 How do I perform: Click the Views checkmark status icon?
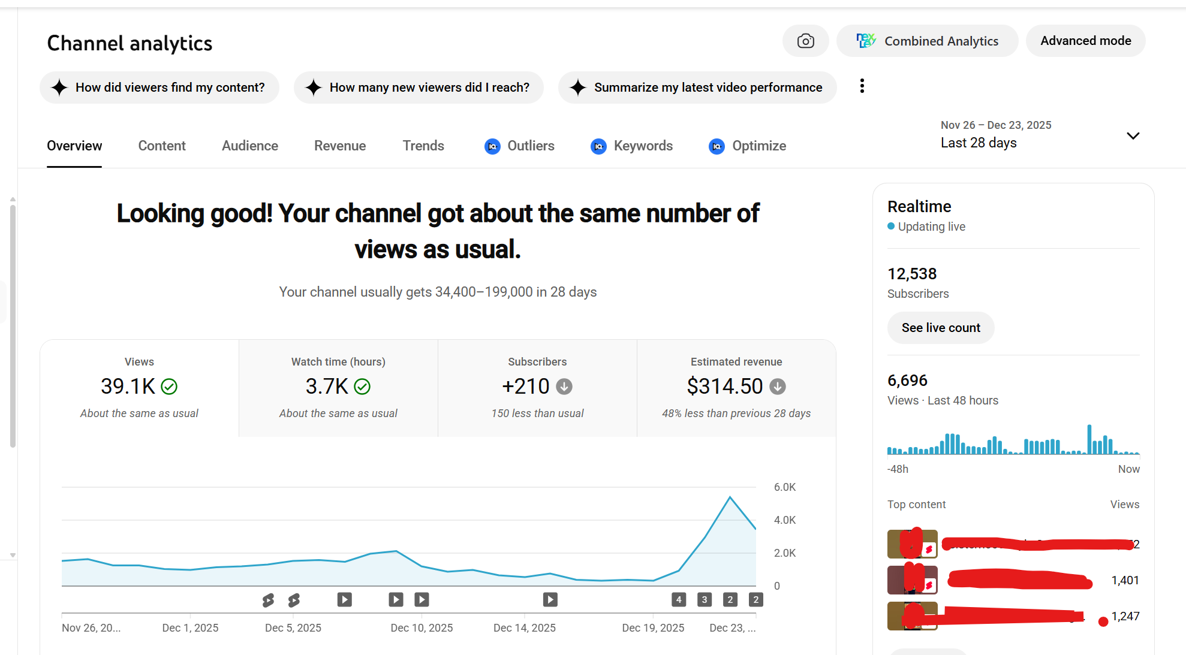coord(170,387)
